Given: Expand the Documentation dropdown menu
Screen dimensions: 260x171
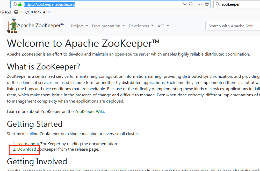Looking at the screenshot, I should click(108, 26).
